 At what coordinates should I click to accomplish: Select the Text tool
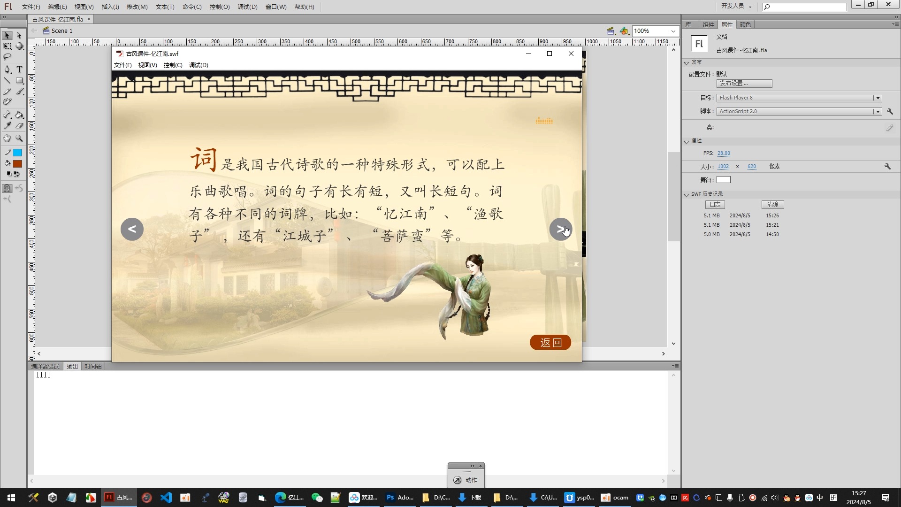[19, 69]
